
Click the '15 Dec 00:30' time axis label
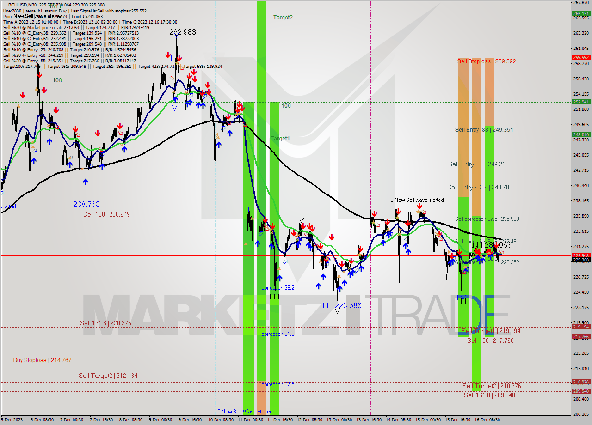[x=428, y=420]
